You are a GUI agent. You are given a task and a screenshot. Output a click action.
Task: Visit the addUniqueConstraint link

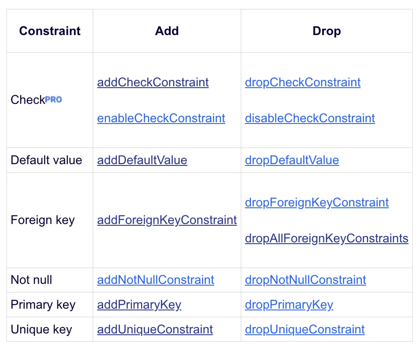155,330
